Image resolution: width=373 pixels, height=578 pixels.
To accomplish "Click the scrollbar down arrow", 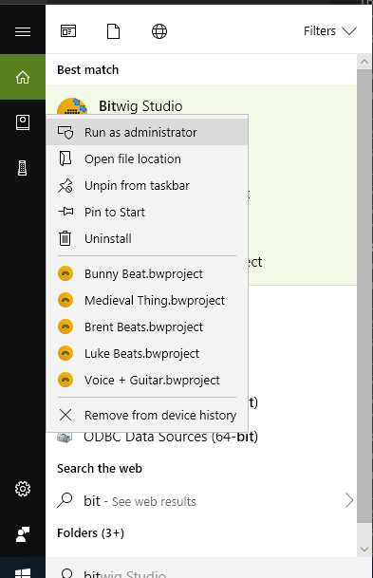I will pos(364,550).
